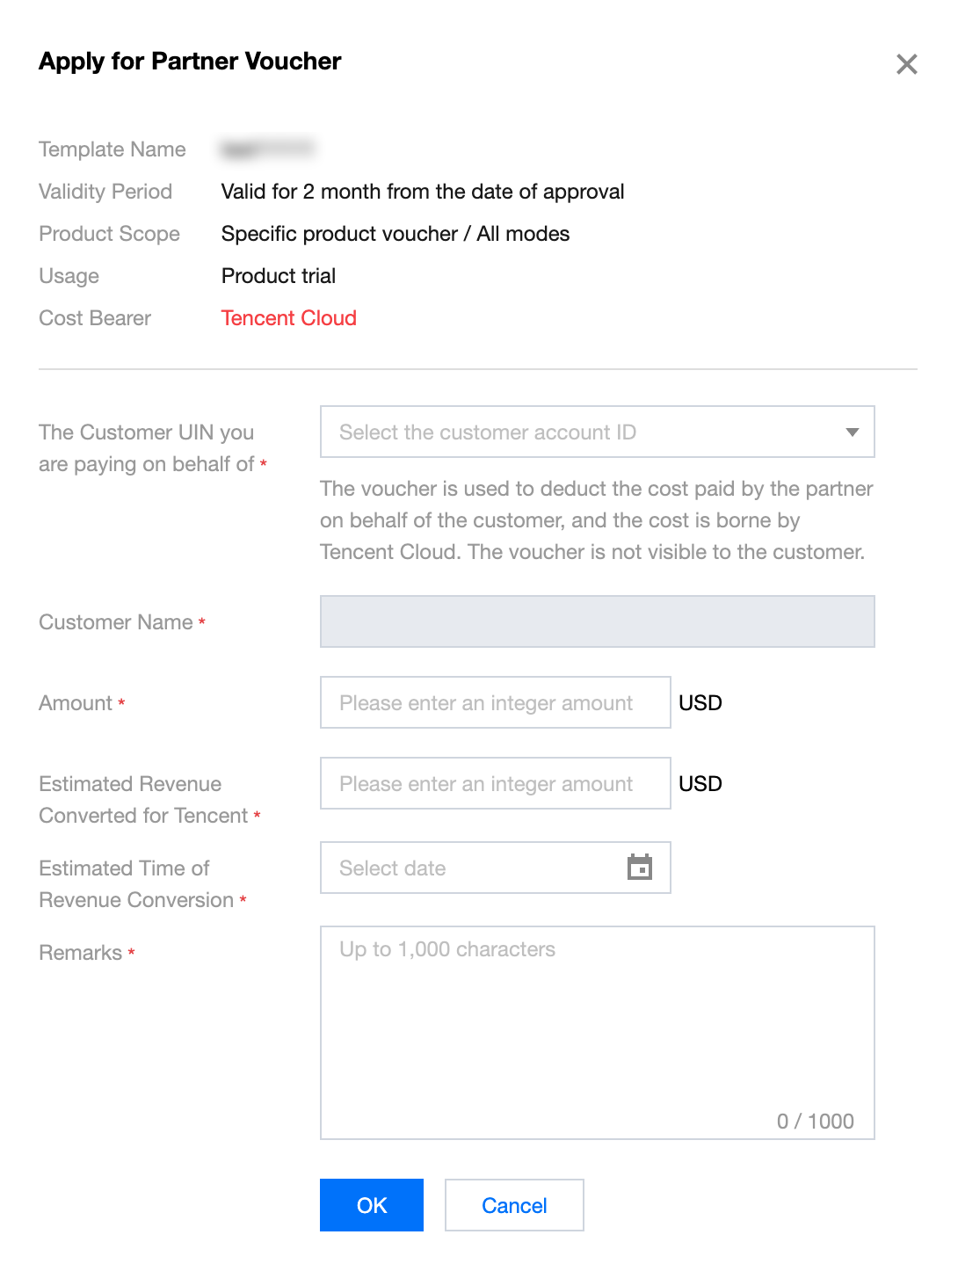Click the red asterisk next to Remarks
The width and height of the screenshot is (958, 1271).
132,954
